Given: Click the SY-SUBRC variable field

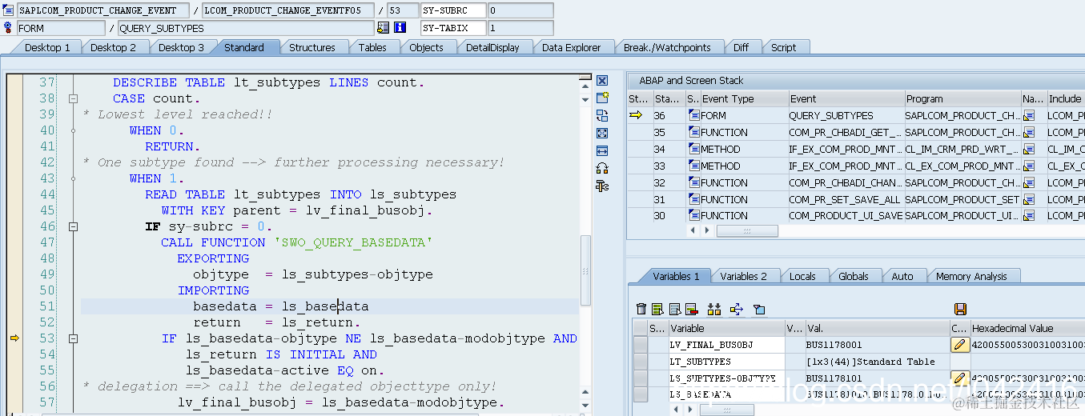Looking at the screenshot, I should pos(453,10).
